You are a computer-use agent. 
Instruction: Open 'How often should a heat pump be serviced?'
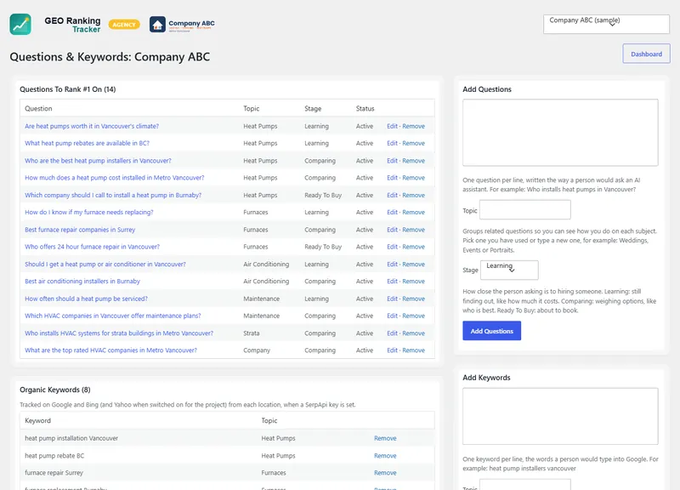pos(86,299)
